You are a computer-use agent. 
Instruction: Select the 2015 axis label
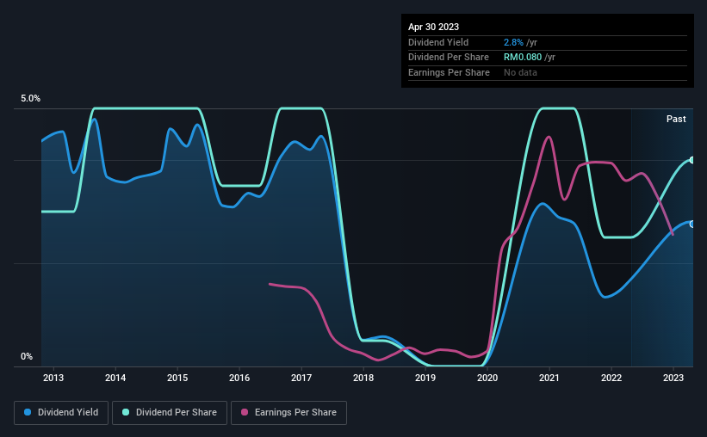[177, 378]
